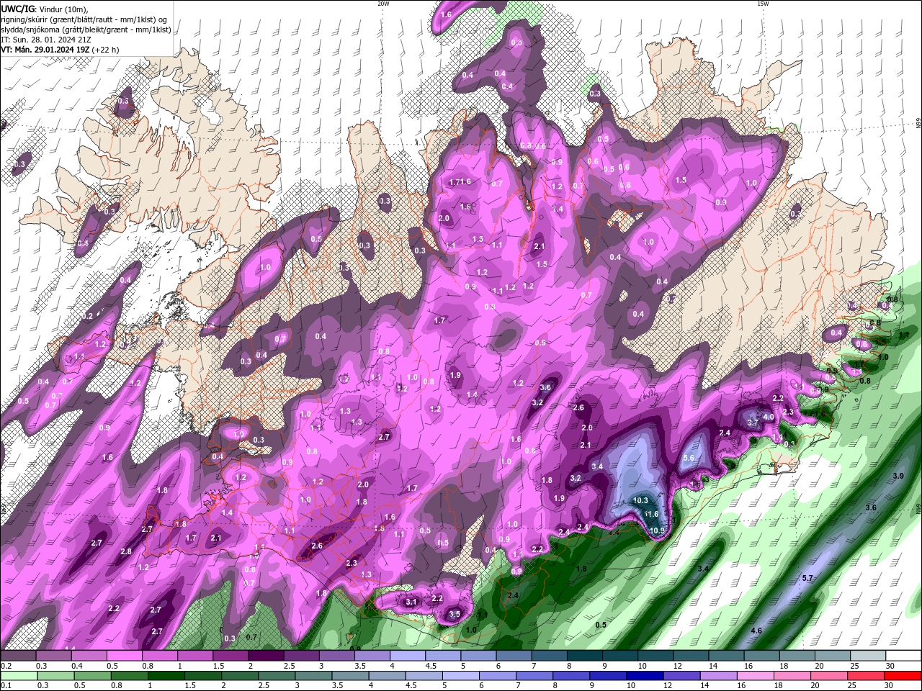Click the 10.3 precipitation value on map

point(640,500)
